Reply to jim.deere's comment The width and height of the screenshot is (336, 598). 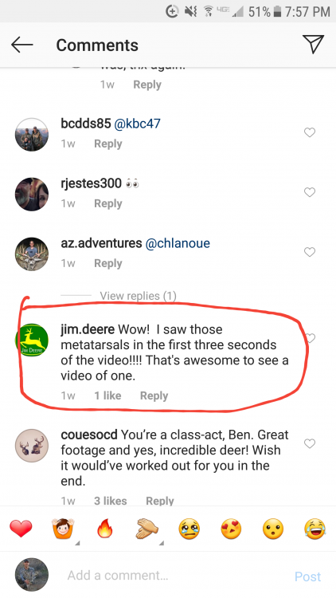(x=154, y=395)
